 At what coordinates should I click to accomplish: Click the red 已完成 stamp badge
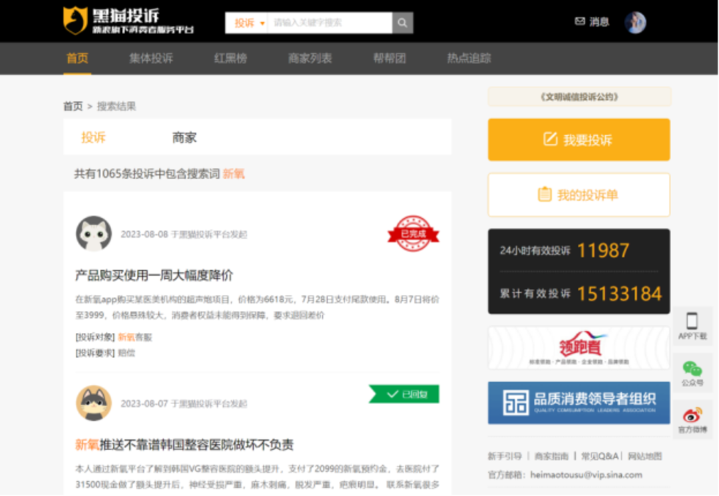(413, 234)
